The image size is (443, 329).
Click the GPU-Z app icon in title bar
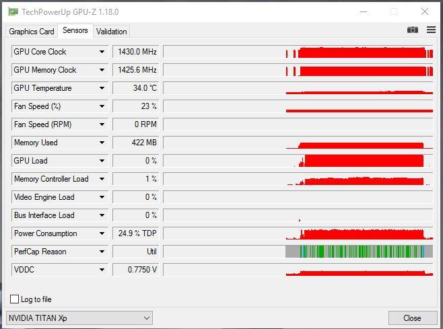[x=13, y=12]
